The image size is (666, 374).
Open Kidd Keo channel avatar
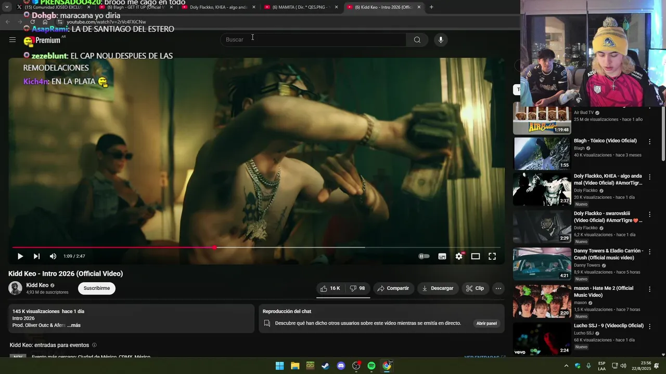pyautogui.click(x=16, y=288)
